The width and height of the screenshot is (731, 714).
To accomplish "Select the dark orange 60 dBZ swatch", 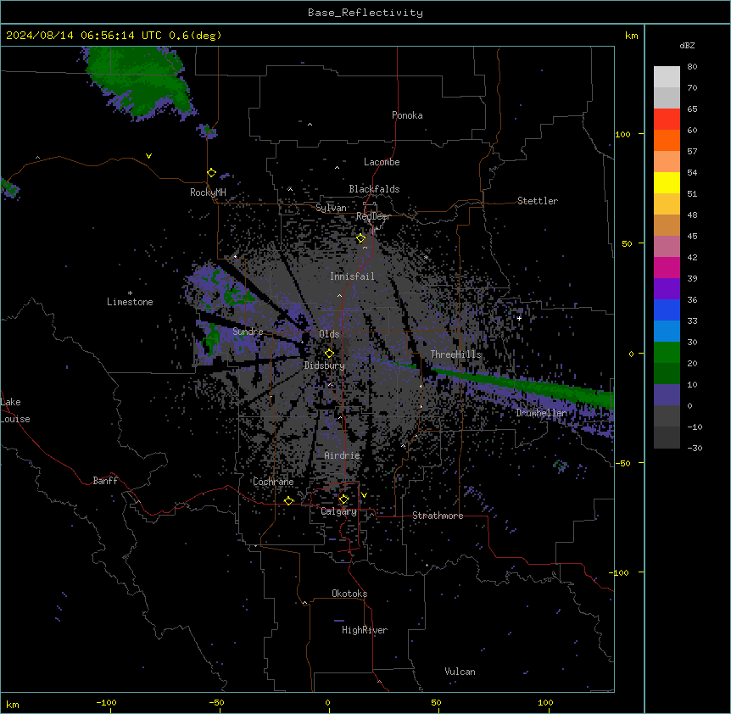I will point(667,140).
